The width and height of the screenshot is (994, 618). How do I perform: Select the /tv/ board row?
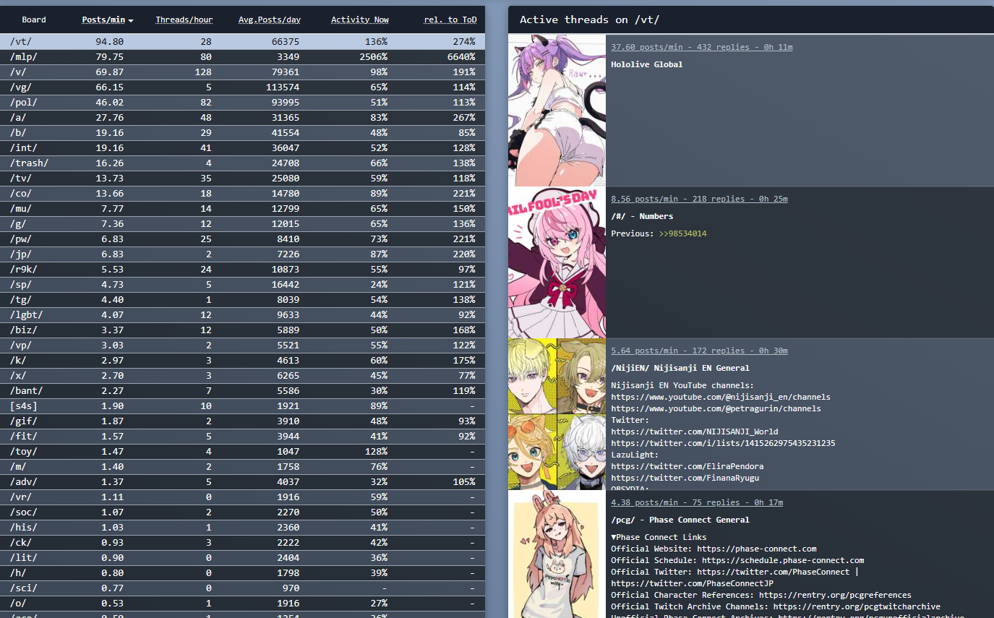click(x=243, y=178)
